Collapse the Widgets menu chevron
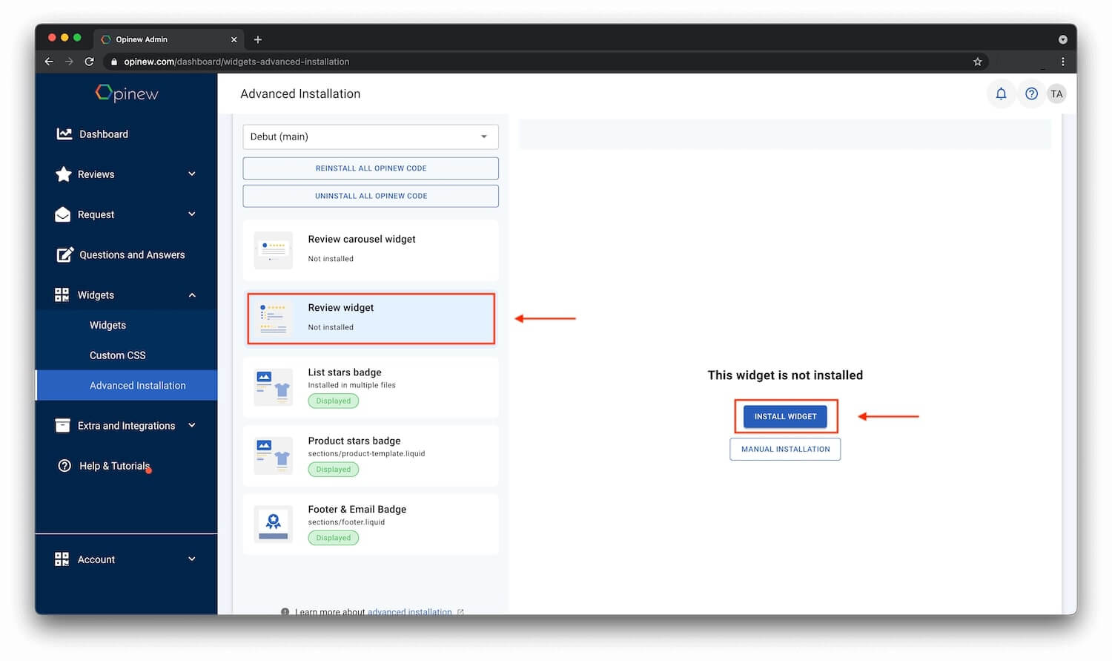Image resolution: width=1112 pixels, height=661 pixels. click(192, 295)
